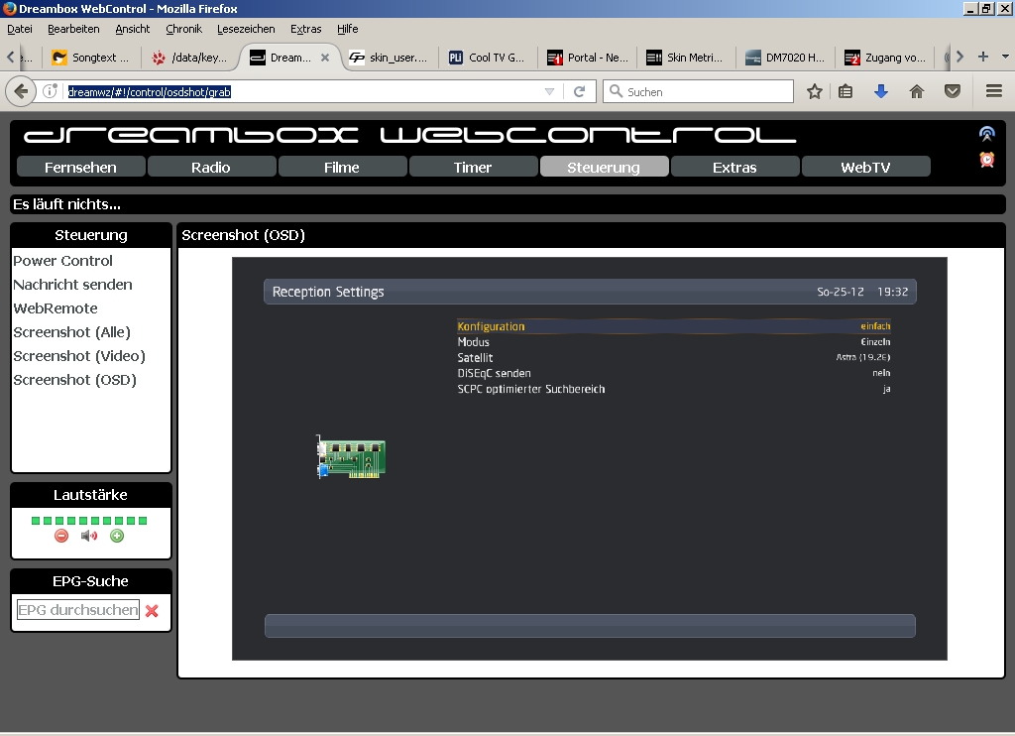Click the Satellit row in screenshot
Viewport: 1015px width, 736px height.
pos(674,358)
